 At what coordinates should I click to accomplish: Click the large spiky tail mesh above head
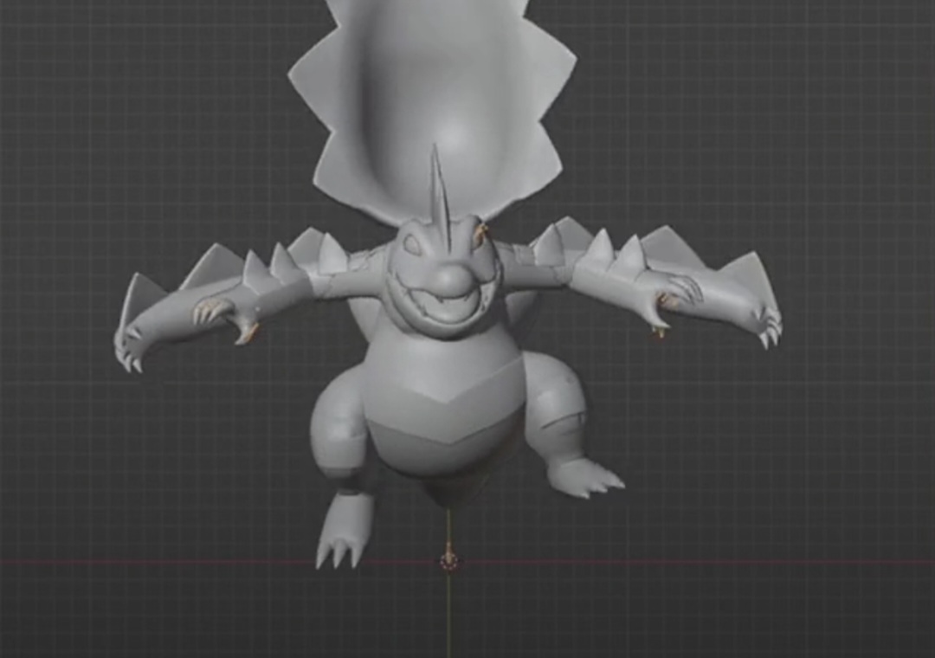tap(433, 95)
